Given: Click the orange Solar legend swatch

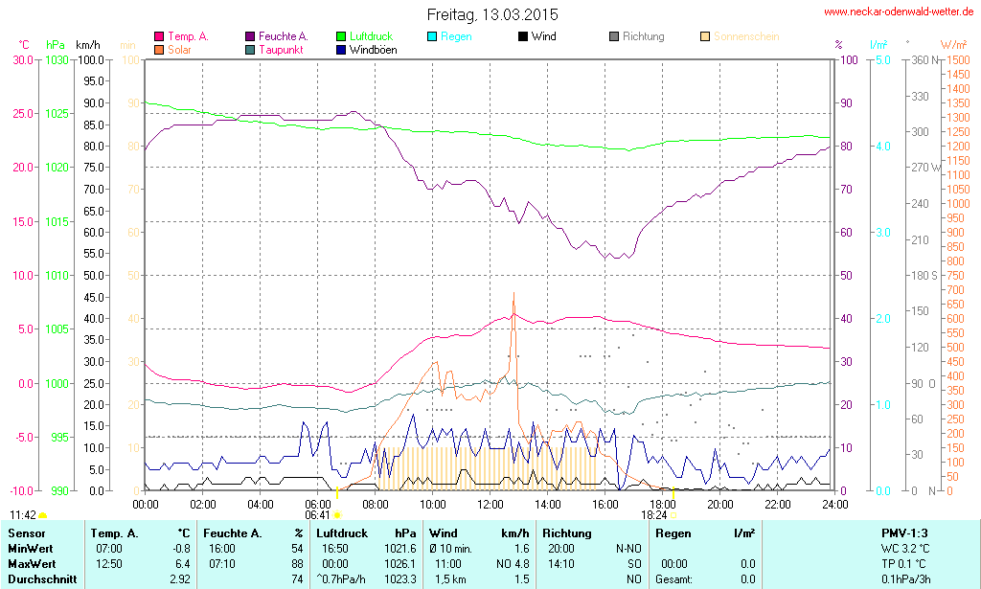Looking at the screenshot, I should pos(159,50).
